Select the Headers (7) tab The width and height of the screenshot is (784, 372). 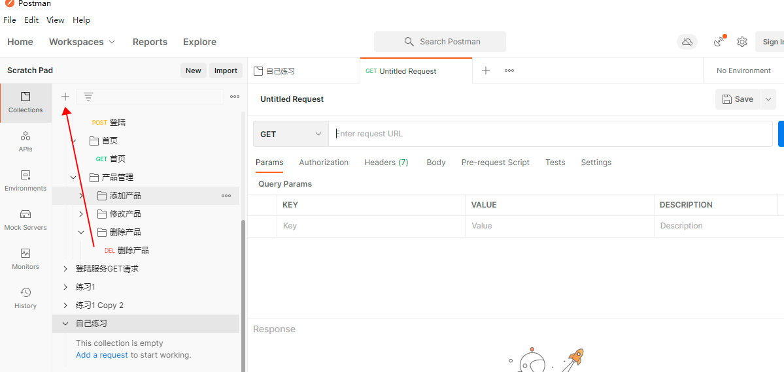tap(386, 163)
